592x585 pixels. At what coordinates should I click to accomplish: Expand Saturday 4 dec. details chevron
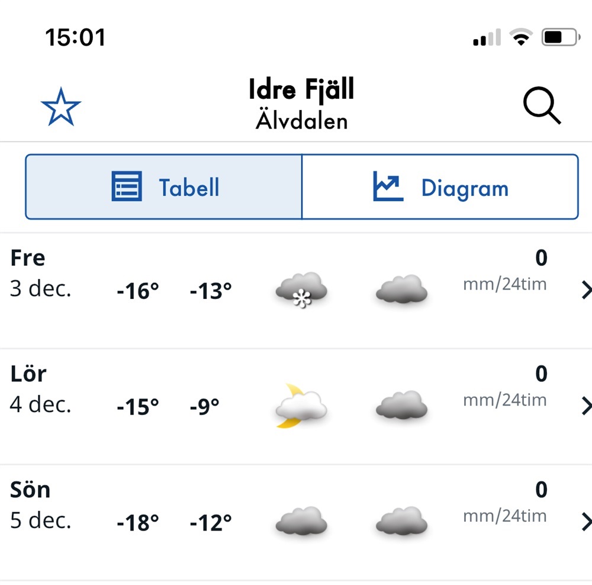point(586,406)
